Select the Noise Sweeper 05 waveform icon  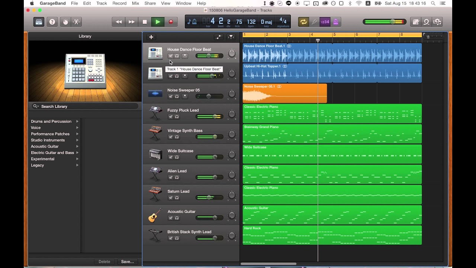click(155, 93)
